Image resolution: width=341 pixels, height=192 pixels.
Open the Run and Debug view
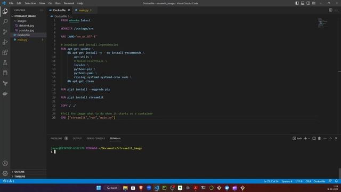point(5,42)
